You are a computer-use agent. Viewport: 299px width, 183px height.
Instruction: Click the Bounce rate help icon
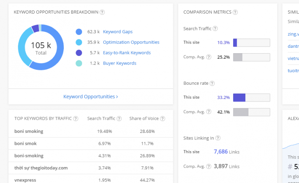tap(212, 83)
